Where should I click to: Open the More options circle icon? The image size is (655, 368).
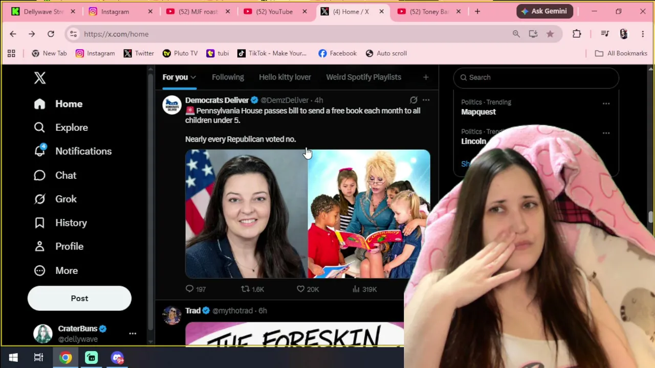[39, 270]
